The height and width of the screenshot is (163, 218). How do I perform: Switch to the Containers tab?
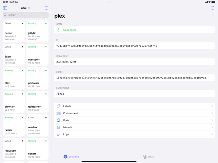[72, 157]
